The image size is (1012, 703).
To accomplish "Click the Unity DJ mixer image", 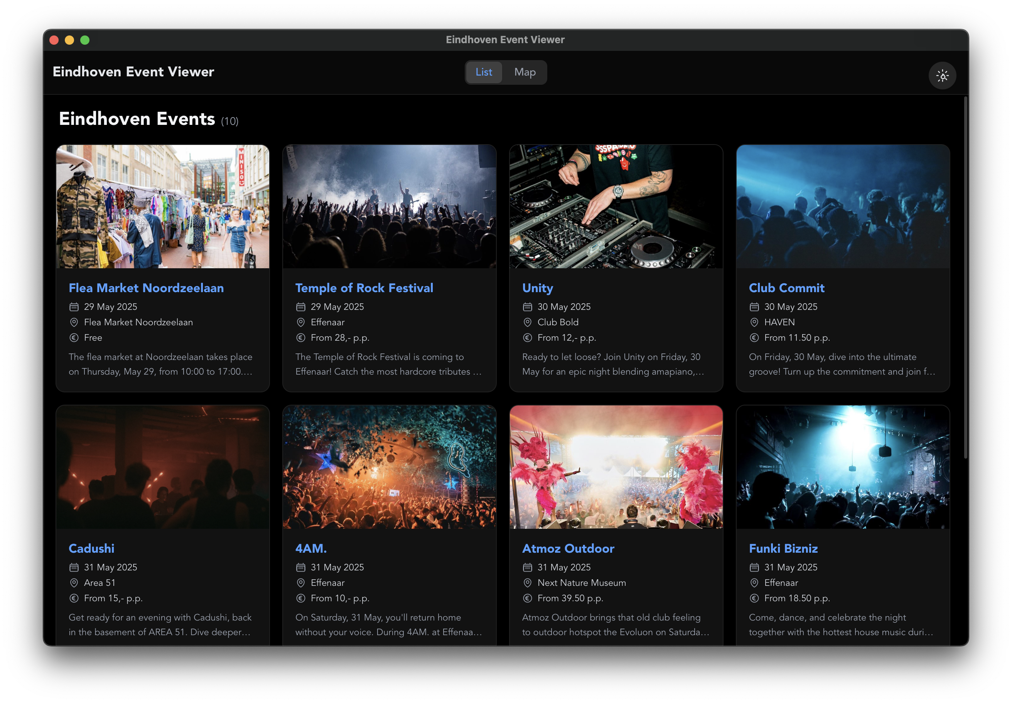I will (616, 207).
